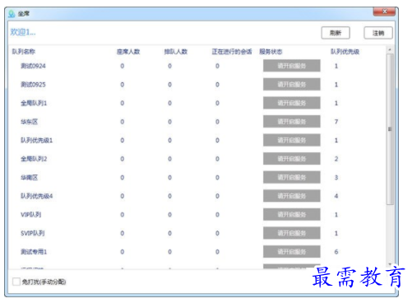412x303 pixels.
Task: Close the 坐席 window
Action: (384, 12)
